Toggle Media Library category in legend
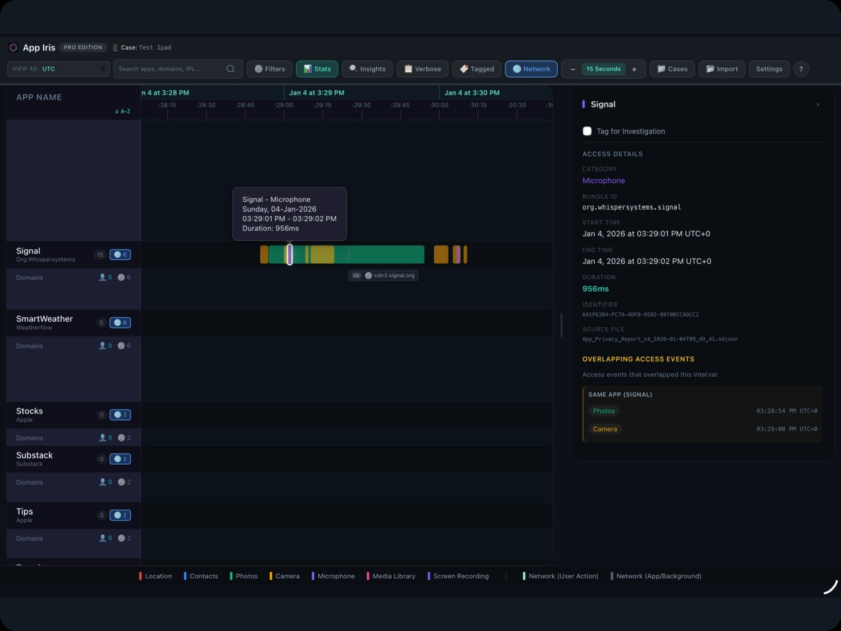Screen dimensions: 841x631 tap(391, 576)
